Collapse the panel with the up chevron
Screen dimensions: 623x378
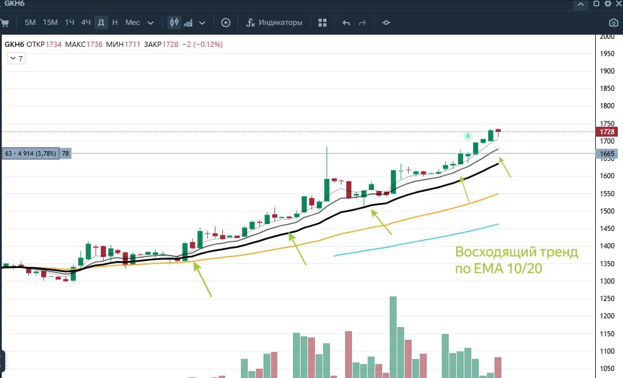581,5
